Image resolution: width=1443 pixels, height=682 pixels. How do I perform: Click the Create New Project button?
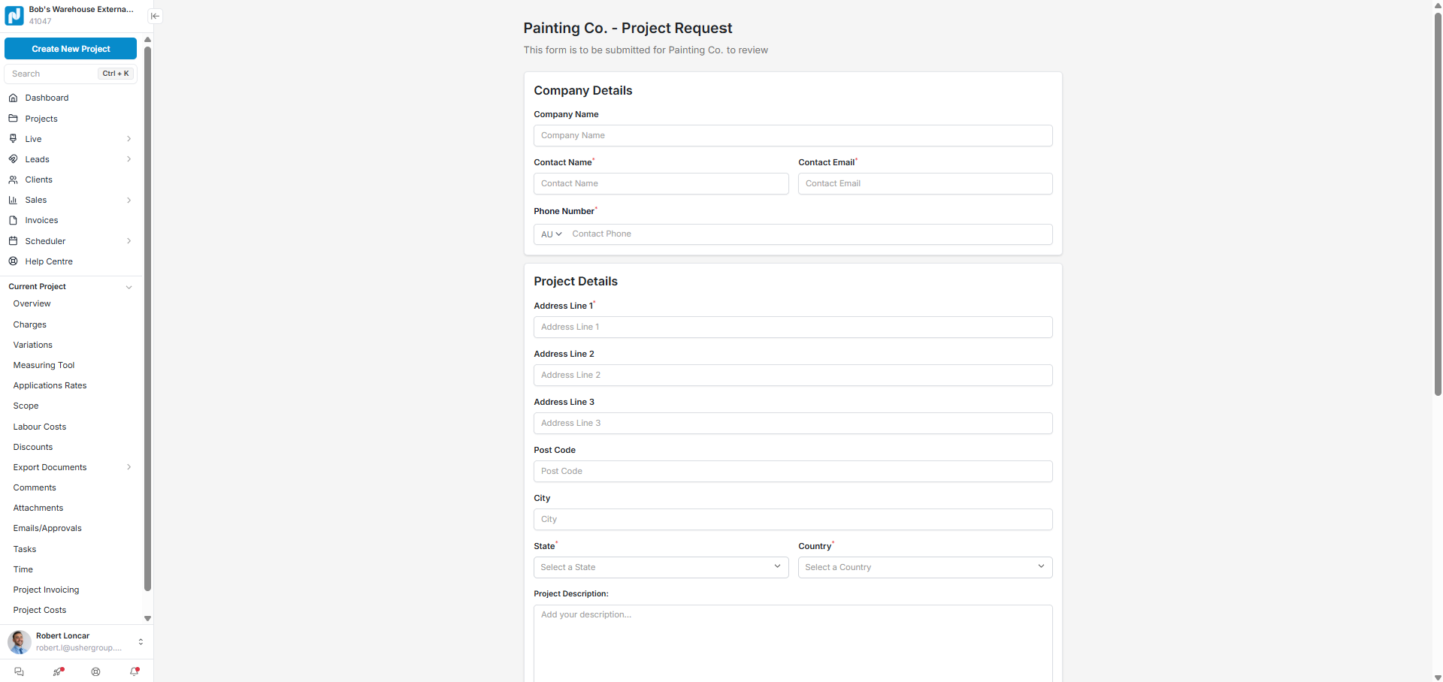(x=71, y=49)
